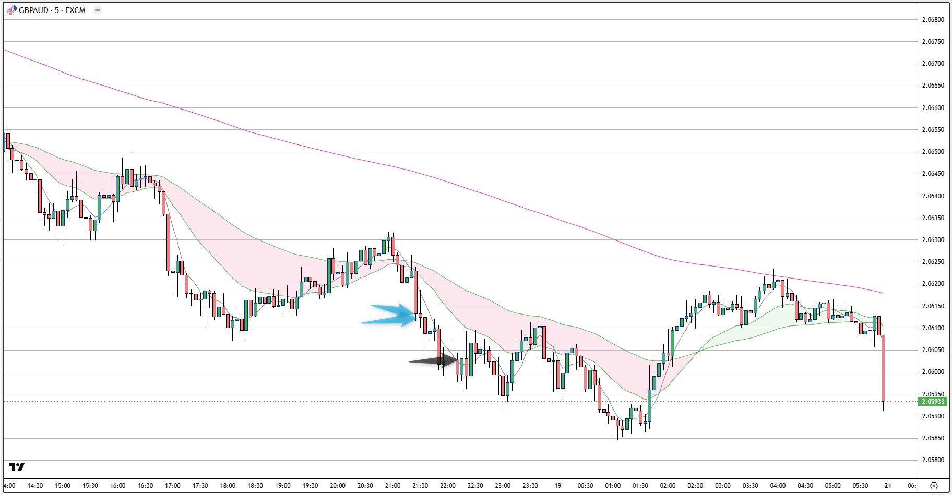Screen dimensions: 952x495
Task: Click the GBP/AUD flag symbol icon
Action: pos(11,10)
